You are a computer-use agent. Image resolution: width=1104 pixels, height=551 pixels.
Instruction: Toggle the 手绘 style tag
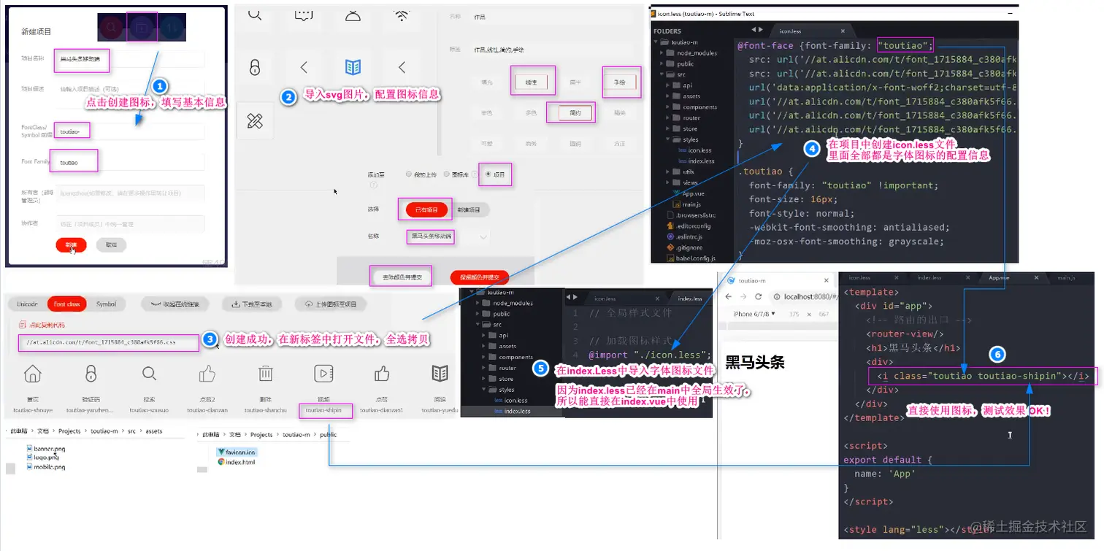(620, 82)
